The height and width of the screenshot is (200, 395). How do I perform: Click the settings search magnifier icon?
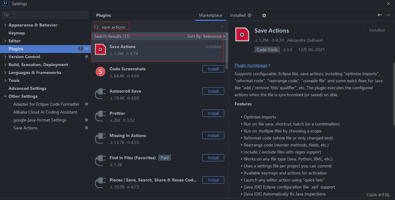point(6,15)
